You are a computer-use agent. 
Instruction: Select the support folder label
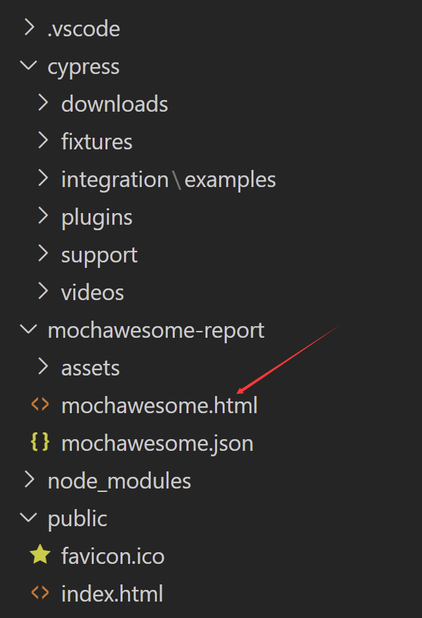99,255
